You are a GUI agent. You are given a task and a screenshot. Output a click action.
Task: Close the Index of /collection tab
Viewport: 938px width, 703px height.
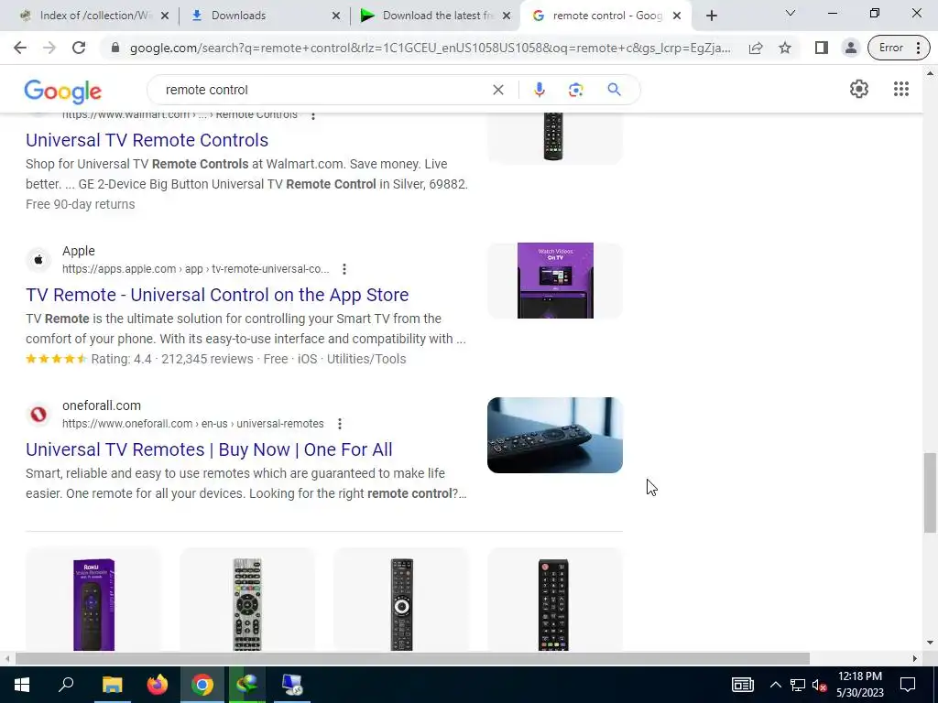coord(165,16)
